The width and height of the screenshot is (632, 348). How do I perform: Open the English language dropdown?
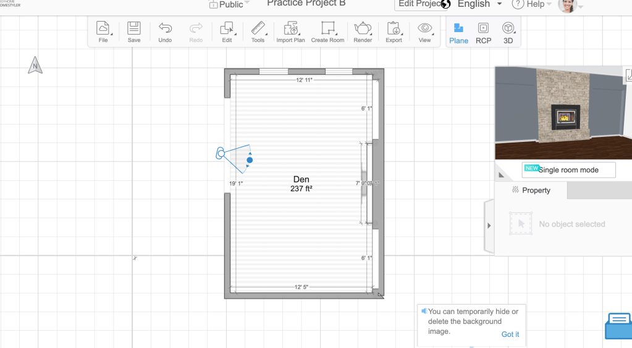(x=479, y=4)
